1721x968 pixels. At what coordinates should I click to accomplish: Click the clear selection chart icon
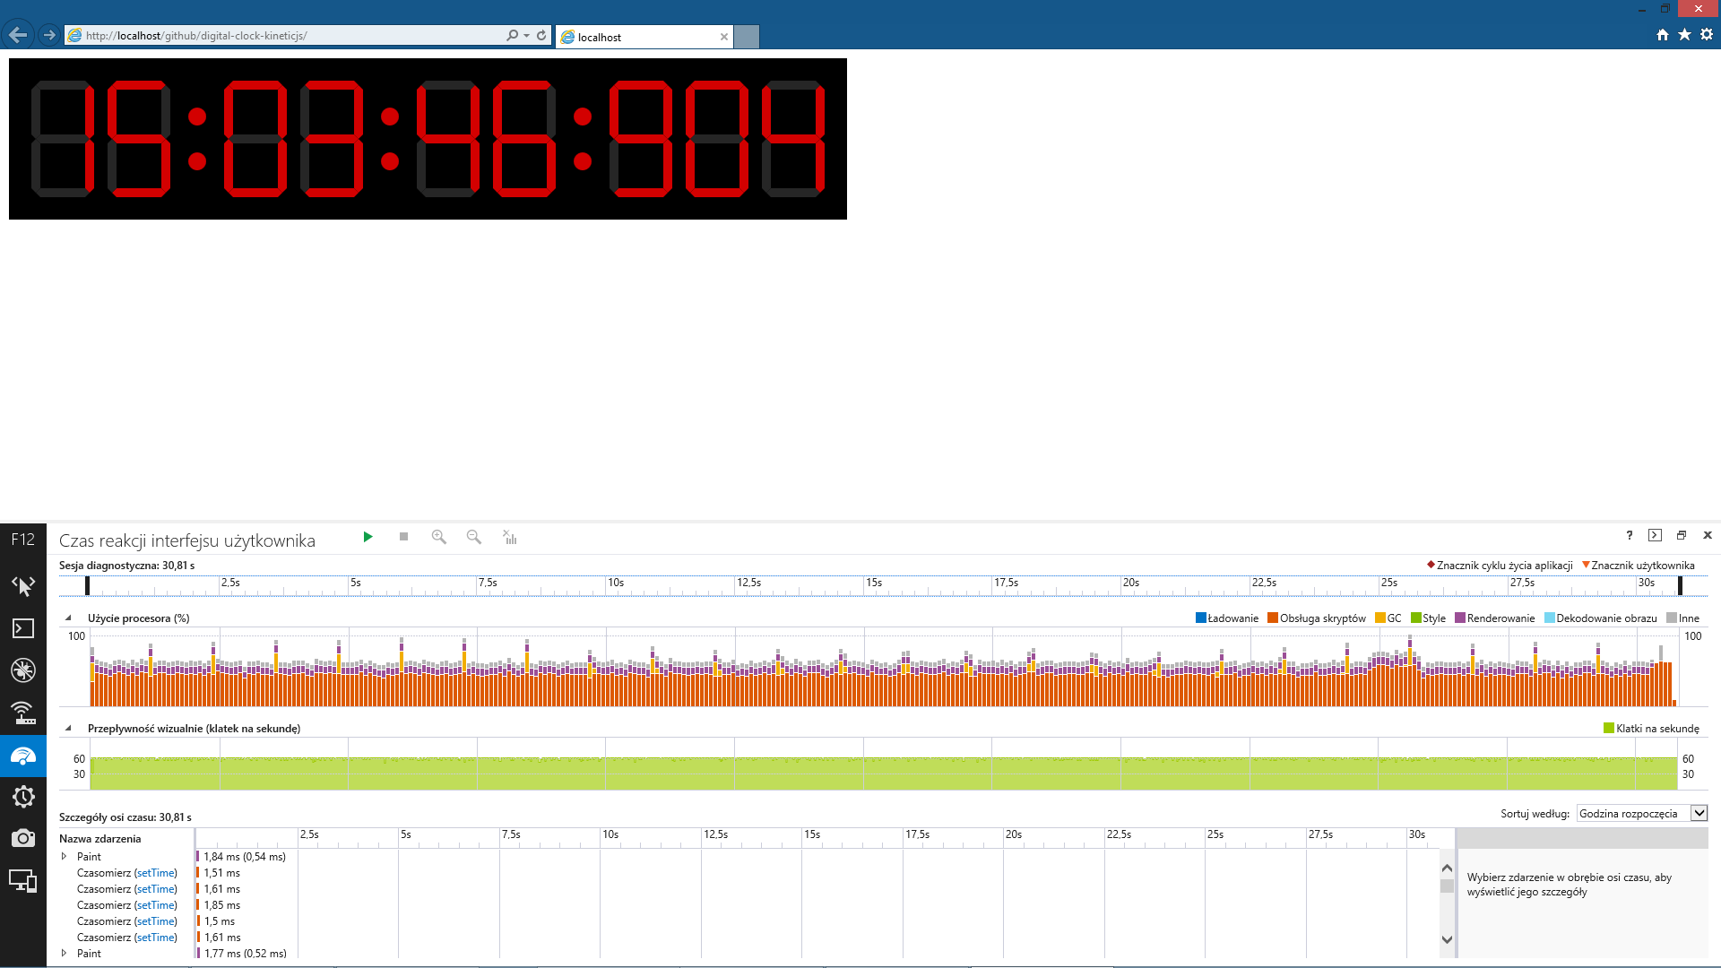point(509,537)
